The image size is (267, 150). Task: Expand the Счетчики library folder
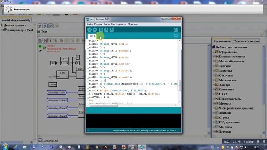pyautogui.click(x=214, y=75)
